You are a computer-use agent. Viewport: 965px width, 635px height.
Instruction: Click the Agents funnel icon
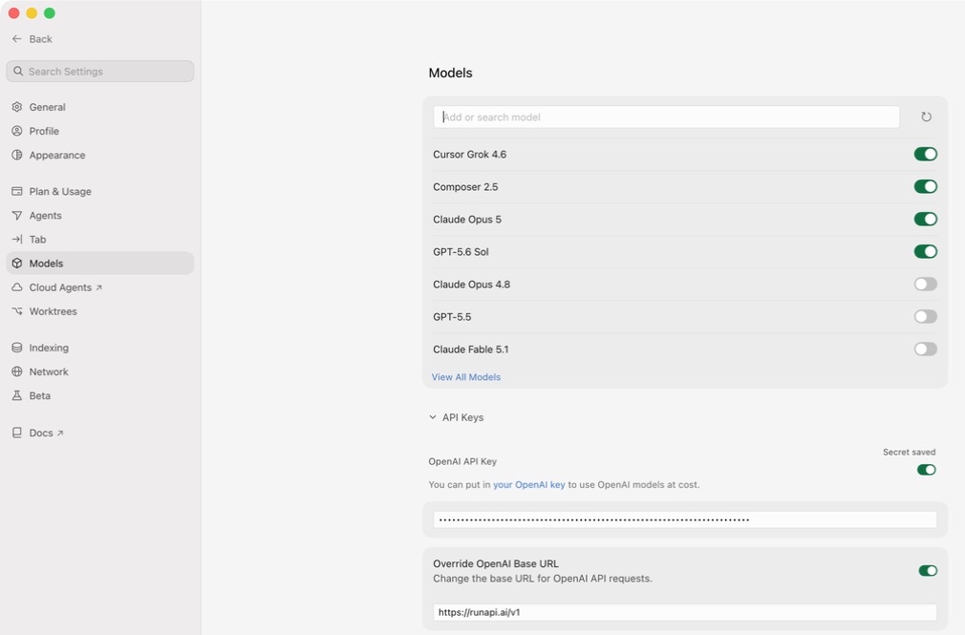17,216
